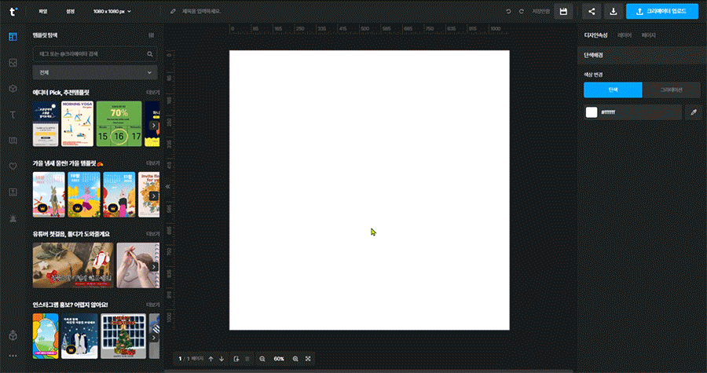This screenshot has height=373, width=707.
Task: Zoom in with the plus magnifier icon
Action: point(295,359)
